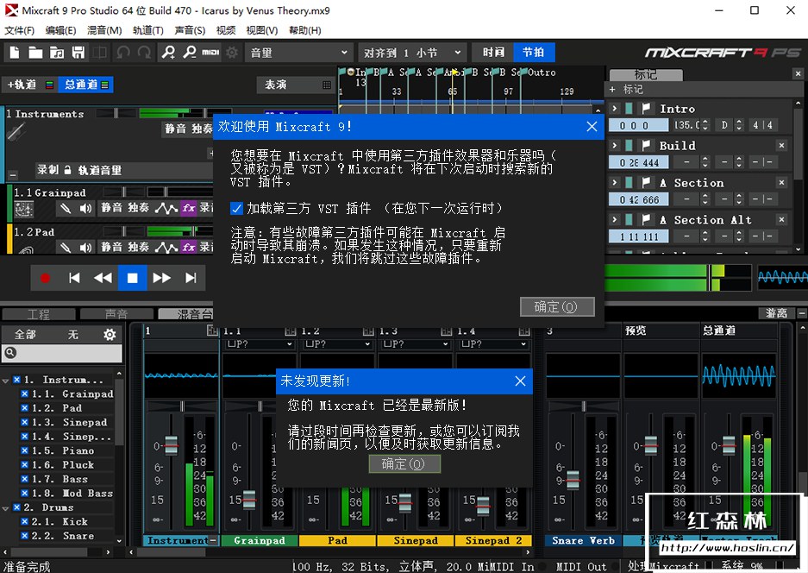This screenshot has height=573, width=808.
Task: Arm Grainpad track with its pencil icon
Action: (65, 208)
